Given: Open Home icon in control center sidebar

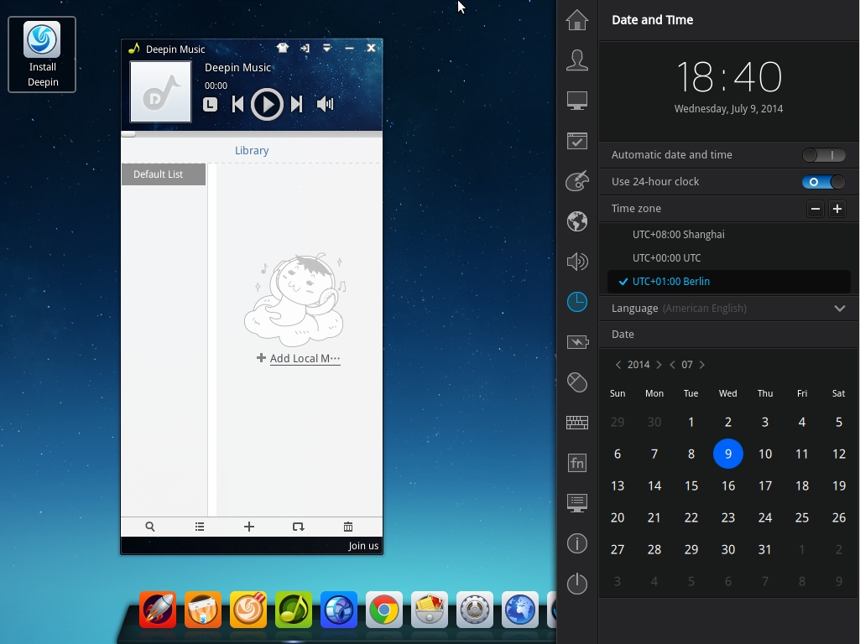Looking at the screenshot, I should [x=577, y=20].
